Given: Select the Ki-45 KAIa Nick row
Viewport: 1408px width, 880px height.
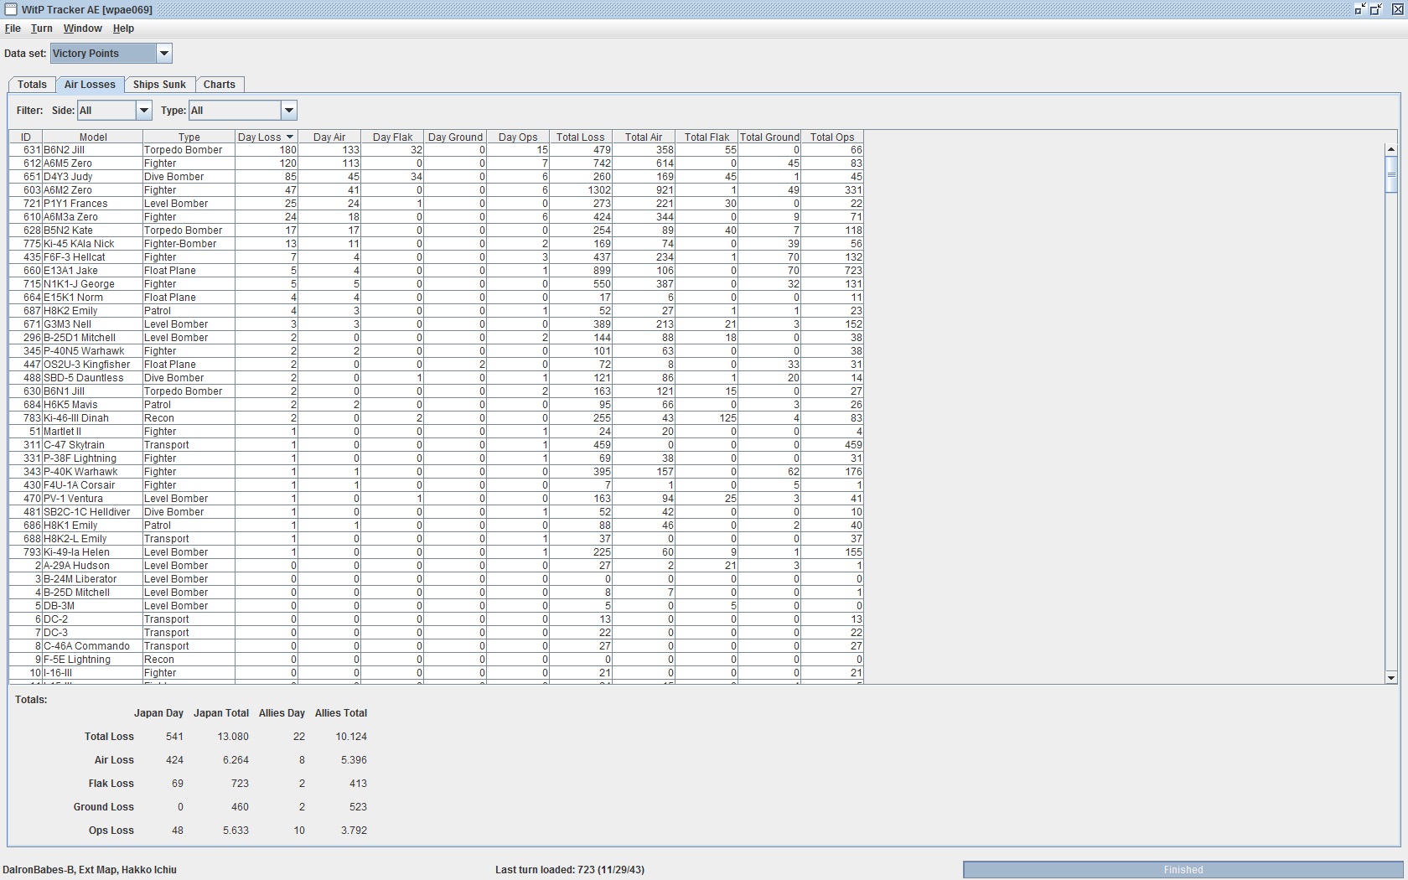Looking at the screenshot, I should click(x=436, y=244).
